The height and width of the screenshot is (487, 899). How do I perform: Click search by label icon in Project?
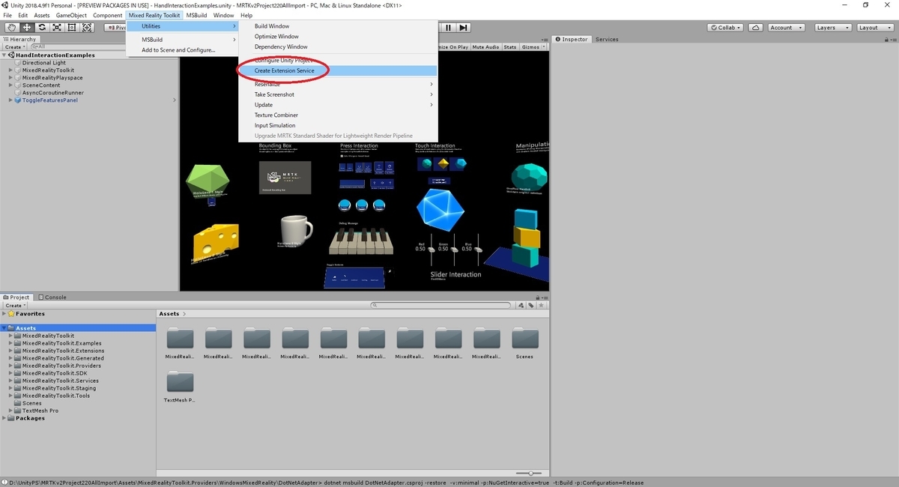pos(530,306)
